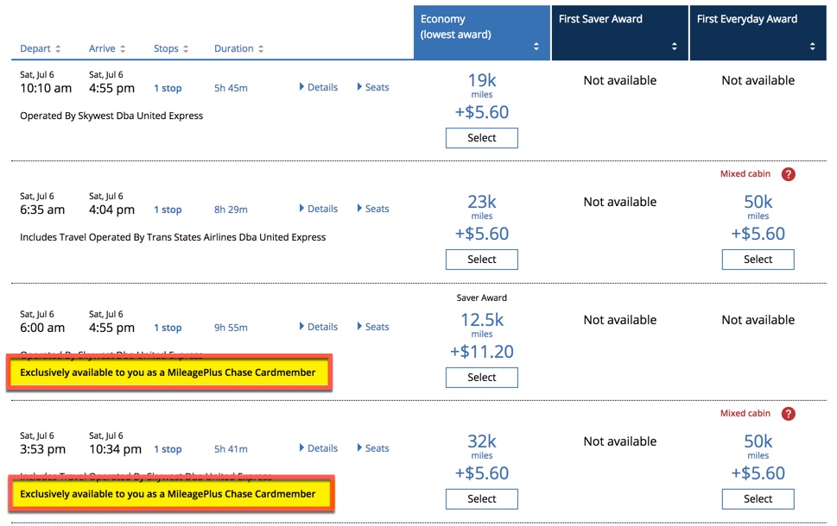This screenshot has width=837, height=526.
Task: Expand Details for the 6:35 am flight
Action: [319, 209]
